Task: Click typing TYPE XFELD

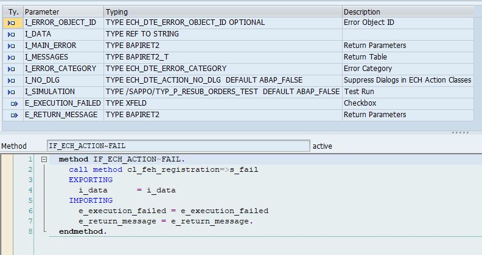Action: coord(126,103)
